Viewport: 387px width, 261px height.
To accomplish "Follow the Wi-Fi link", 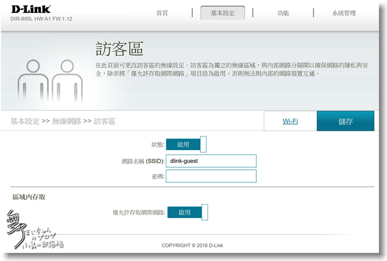I will pyautogui.click(x=290, y=121).
